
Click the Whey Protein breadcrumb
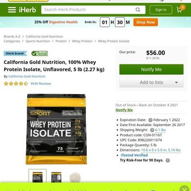[x=82, y=41]
